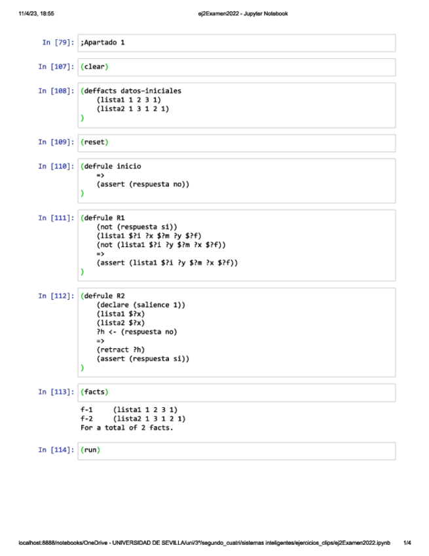The width and height of the screenshot is (429, 556).
Task: Click the 'In [107]:' prompt label
Action: click(56, 67)
